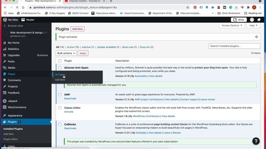The image size is (266, 149).
Task: Select All Pages from the Pages flyout
Action: click(x=60, y=74)
